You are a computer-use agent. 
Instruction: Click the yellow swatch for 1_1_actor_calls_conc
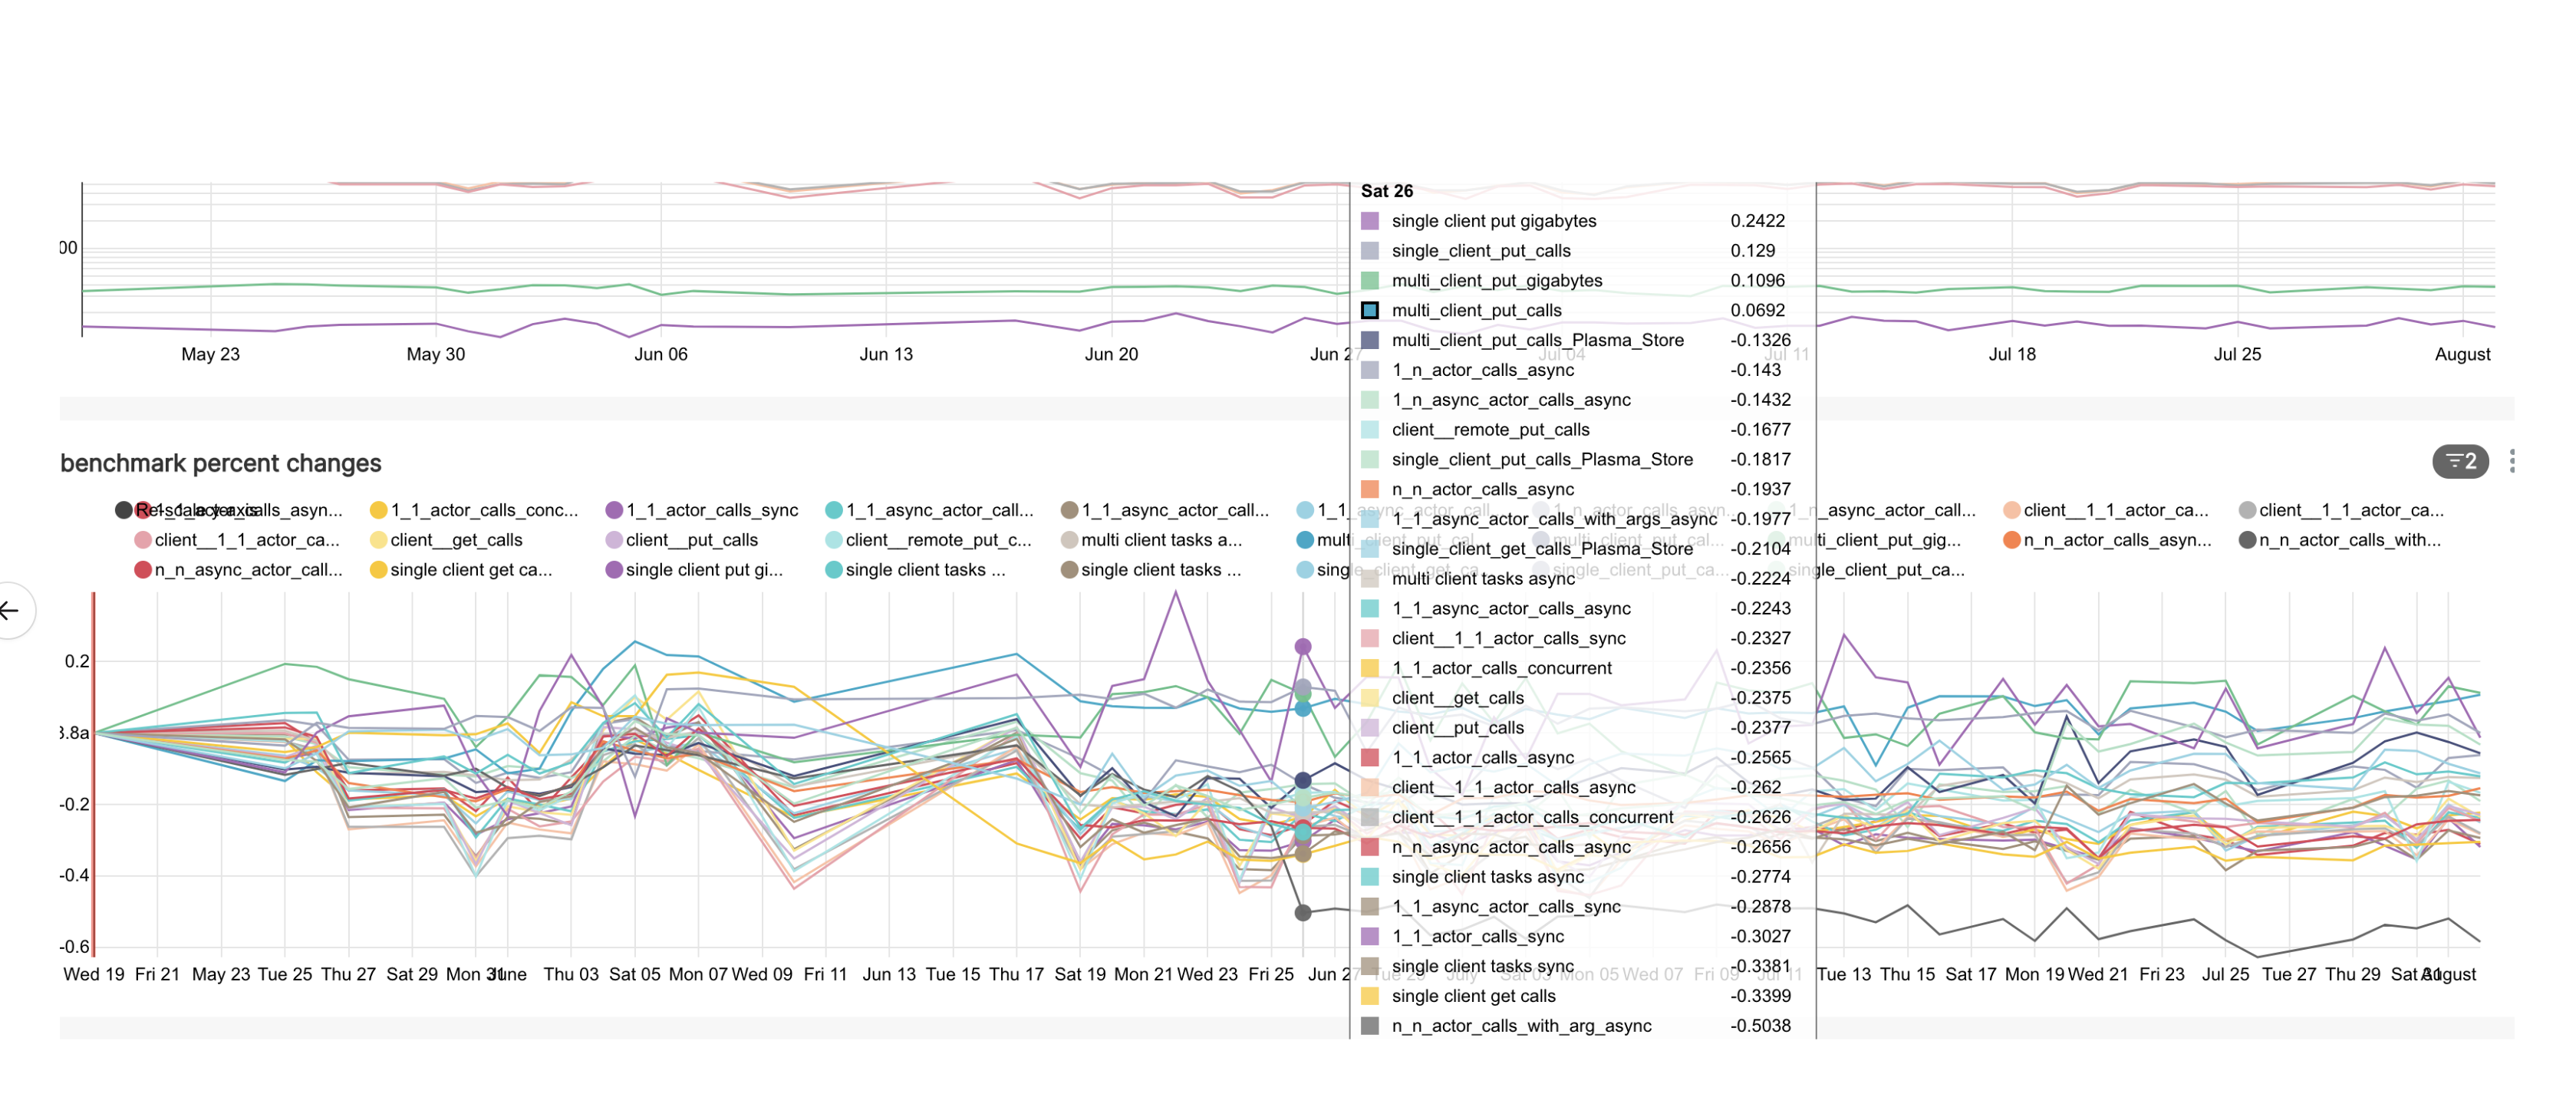[x=379, y=510]
